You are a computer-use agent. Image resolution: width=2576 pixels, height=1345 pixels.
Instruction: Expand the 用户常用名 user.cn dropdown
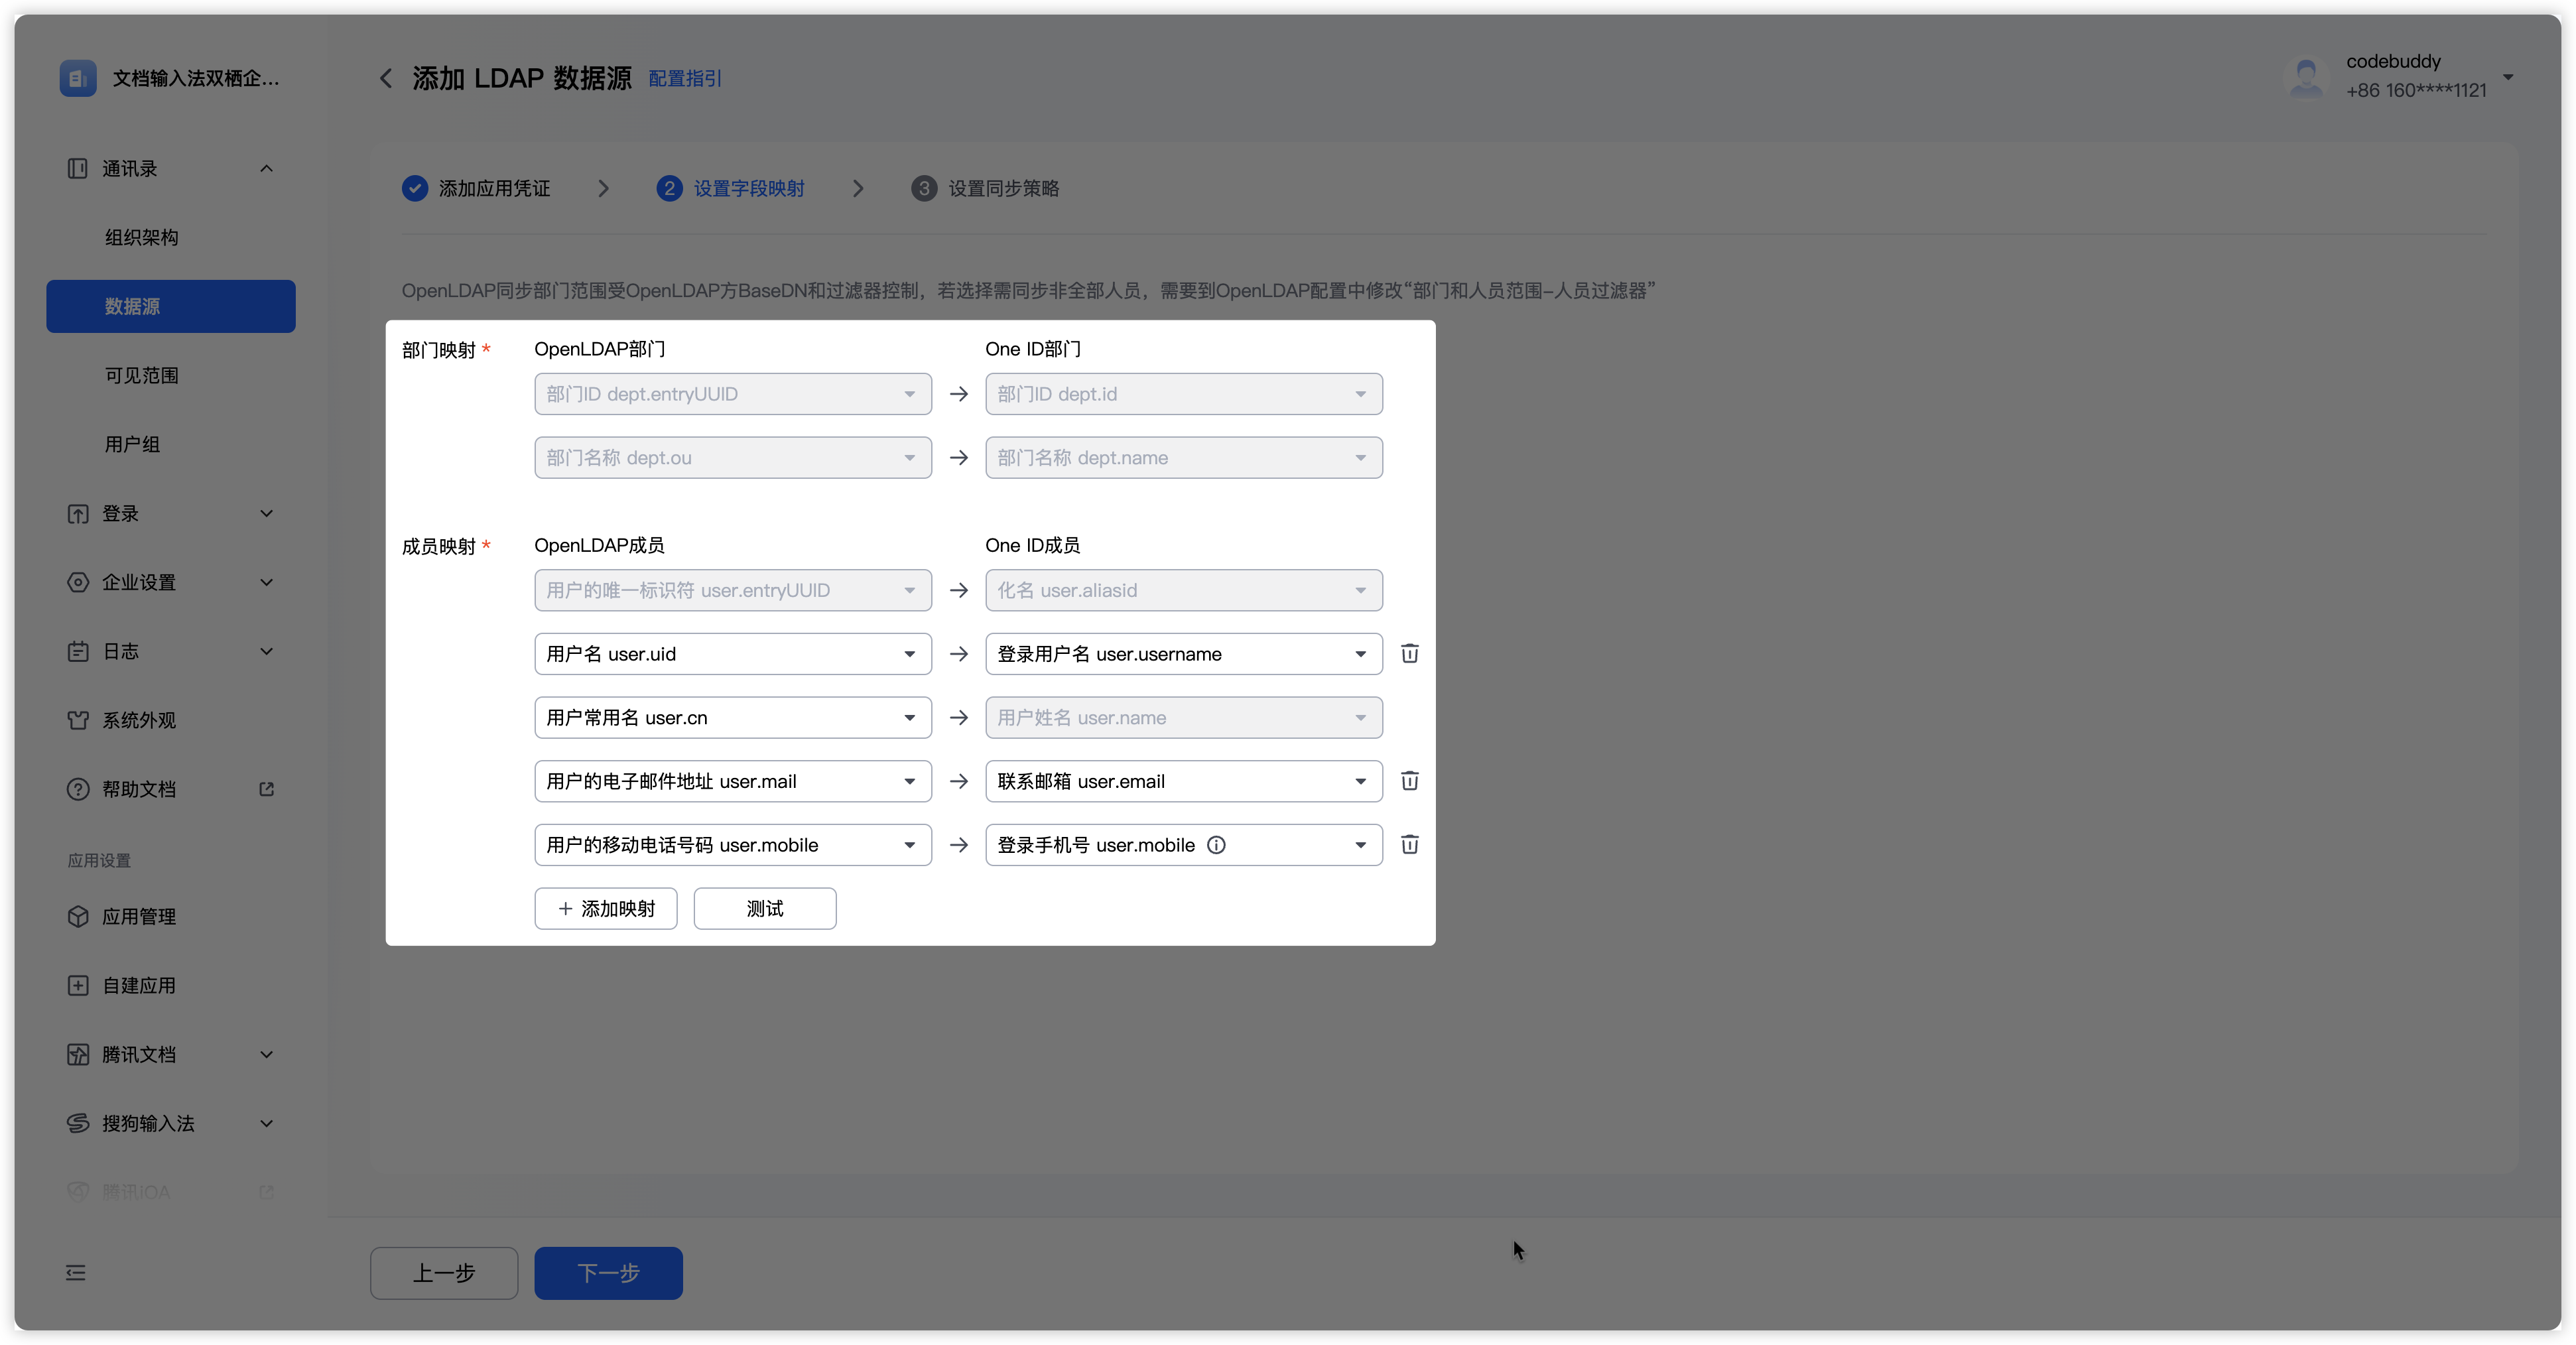(732, 718)
